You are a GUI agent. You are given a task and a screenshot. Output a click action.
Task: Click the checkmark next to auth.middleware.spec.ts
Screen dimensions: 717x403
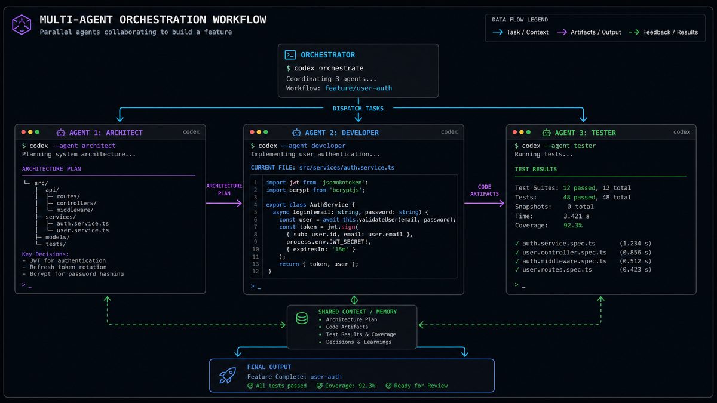[x=517, y=261]
